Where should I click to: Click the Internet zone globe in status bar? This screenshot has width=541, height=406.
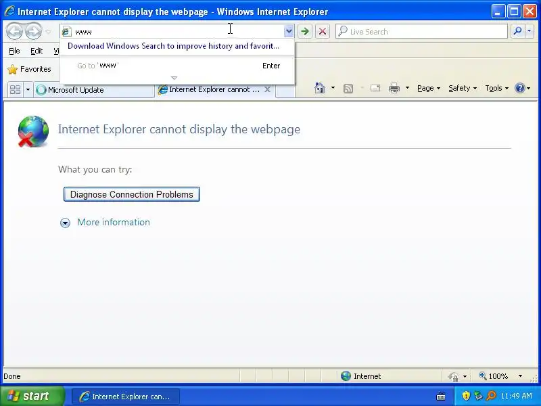point(346,376)
